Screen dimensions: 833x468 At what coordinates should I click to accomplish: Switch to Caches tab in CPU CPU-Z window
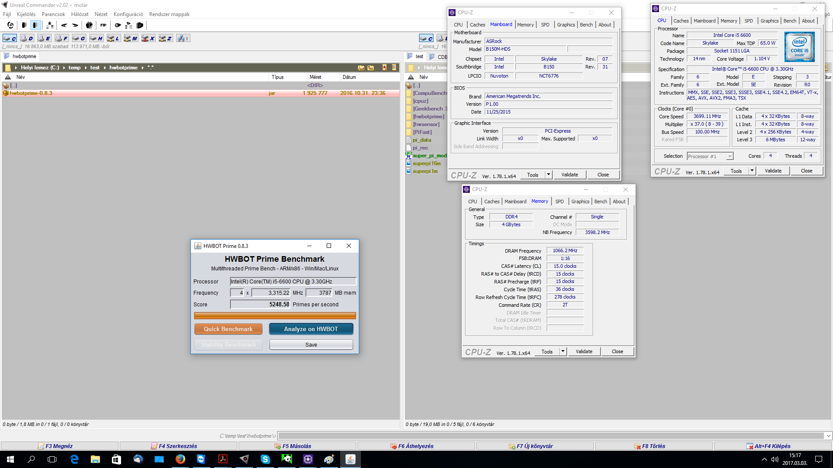click(x=681, y=21)
